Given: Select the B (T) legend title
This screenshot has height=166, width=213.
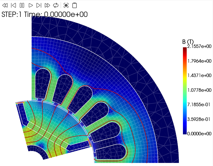Looking at the screenshot, I should (x=188, y=42).
